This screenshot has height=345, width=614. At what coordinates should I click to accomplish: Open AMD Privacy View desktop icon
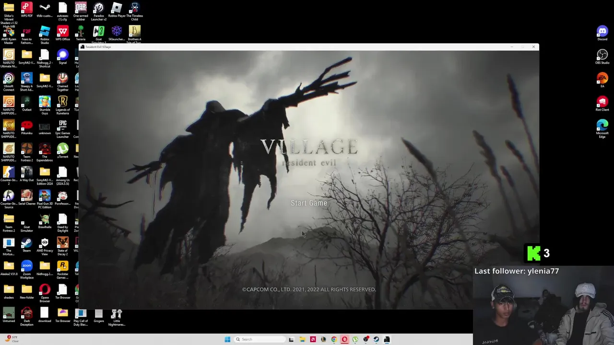coord(45,246)
